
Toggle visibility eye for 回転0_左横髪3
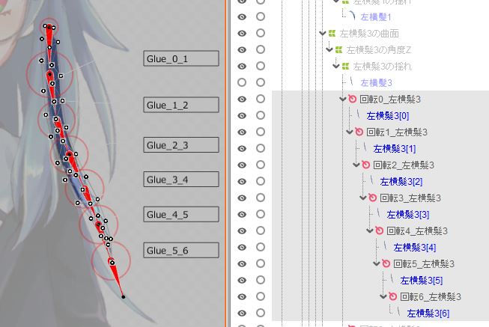coord(242,99)
